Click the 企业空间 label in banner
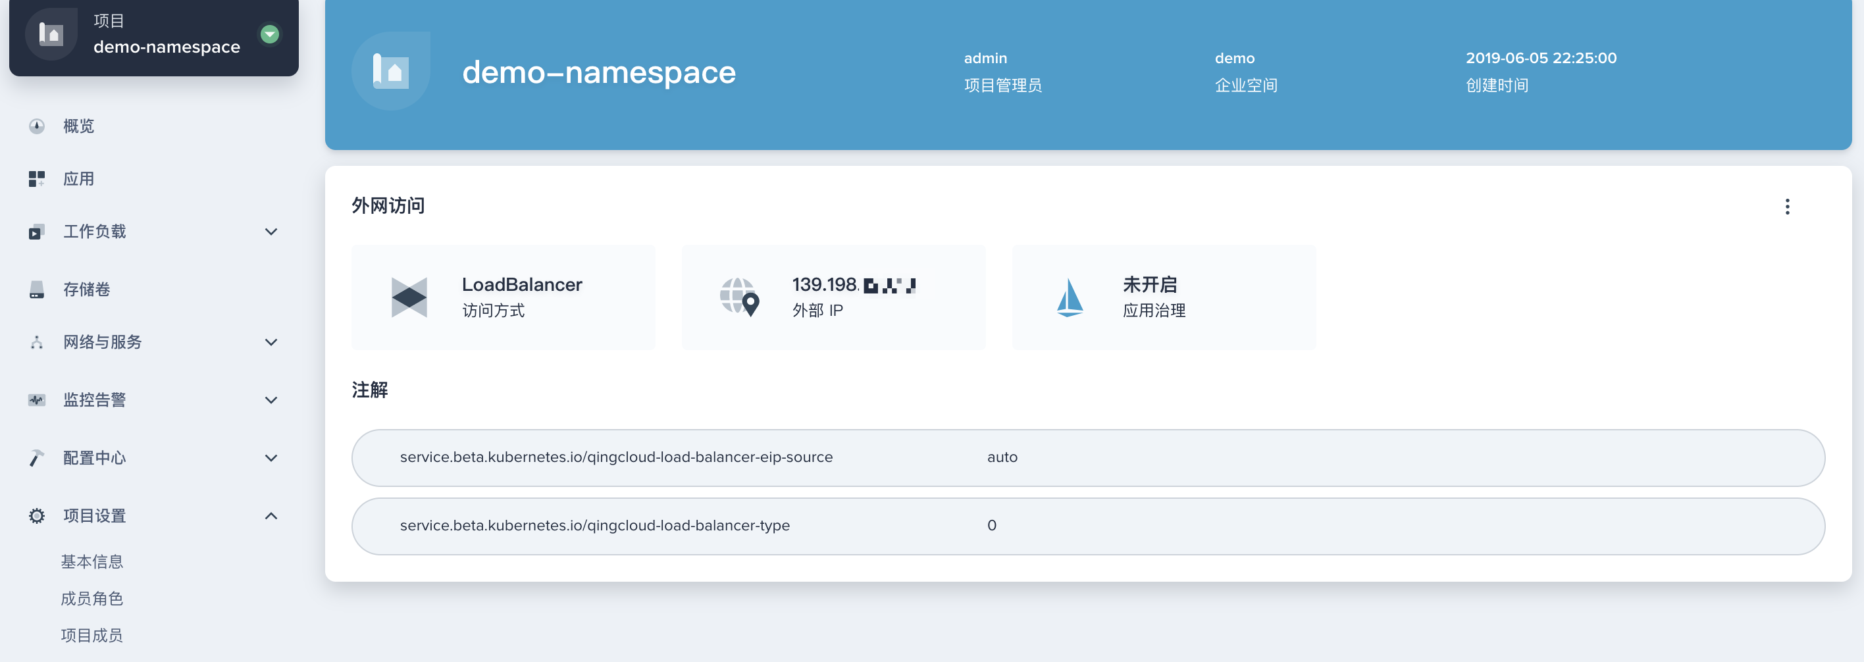This screenshot has height=662, width=1864. (1246, 86)
